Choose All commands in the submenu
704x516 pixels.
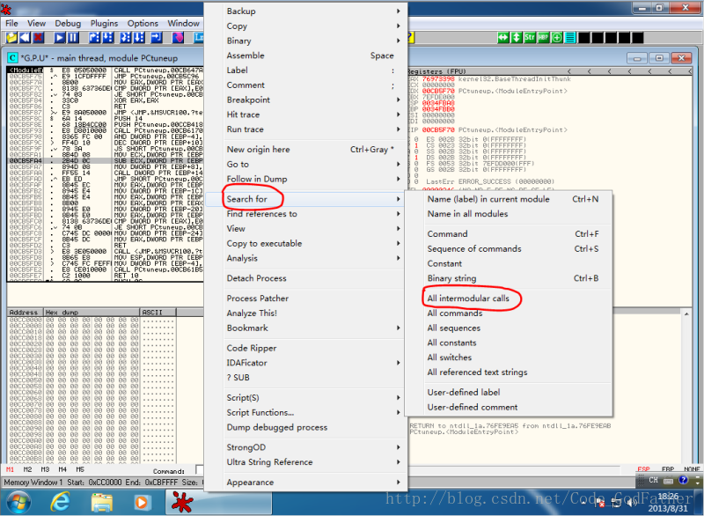point(455,313)
